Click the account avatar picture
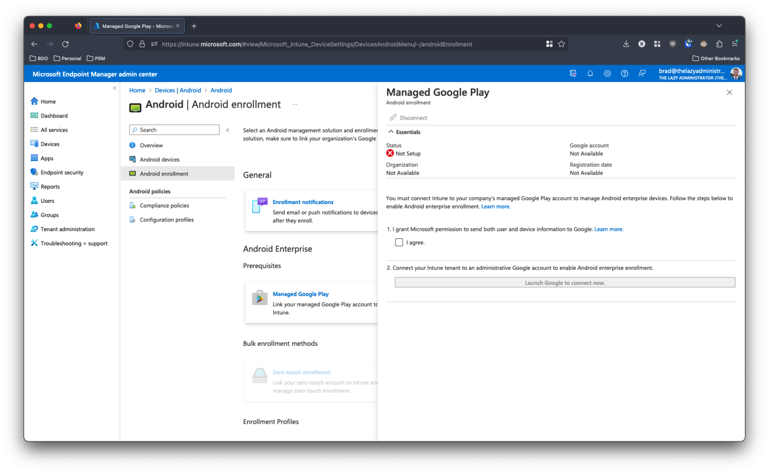The image size is (769, 473). (736, 74)
